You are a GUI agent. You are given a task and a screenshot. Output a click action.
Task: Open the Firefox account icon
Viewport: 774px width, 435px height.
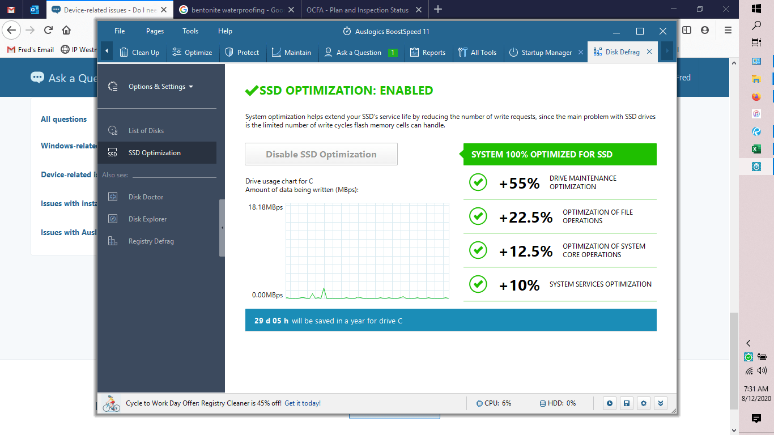[x=705, y=31]
